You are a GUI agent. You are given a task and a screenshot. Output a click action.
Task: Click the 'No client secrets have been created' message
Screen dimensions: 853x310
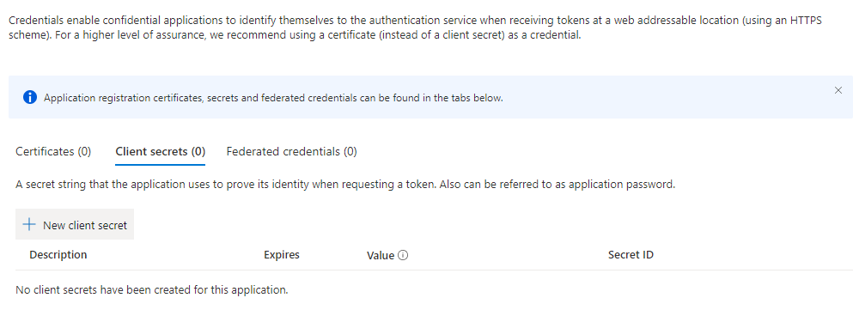click(152, 290)
